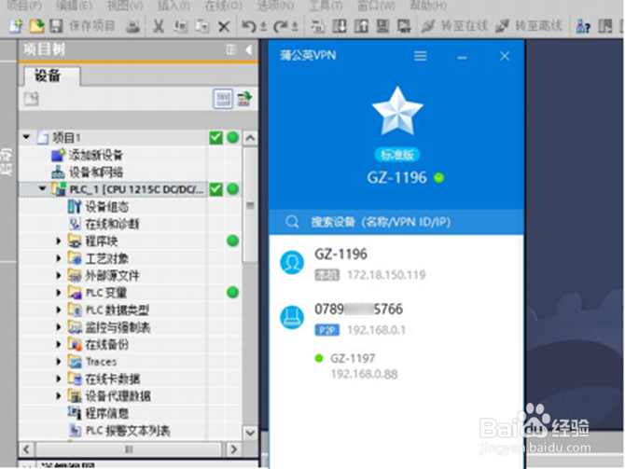
Task: Click Go offline toolbar button
Action: tap(529, 26)
